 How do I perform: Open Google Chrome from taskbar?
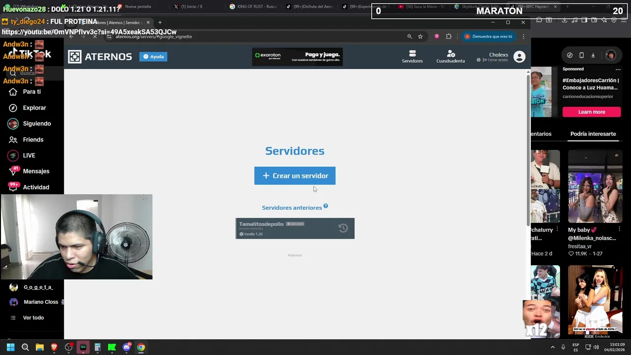coord(141,347)
